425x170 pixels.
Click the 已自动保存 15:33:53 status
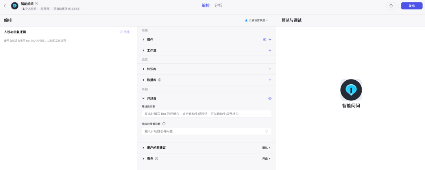tap(66, 9)
